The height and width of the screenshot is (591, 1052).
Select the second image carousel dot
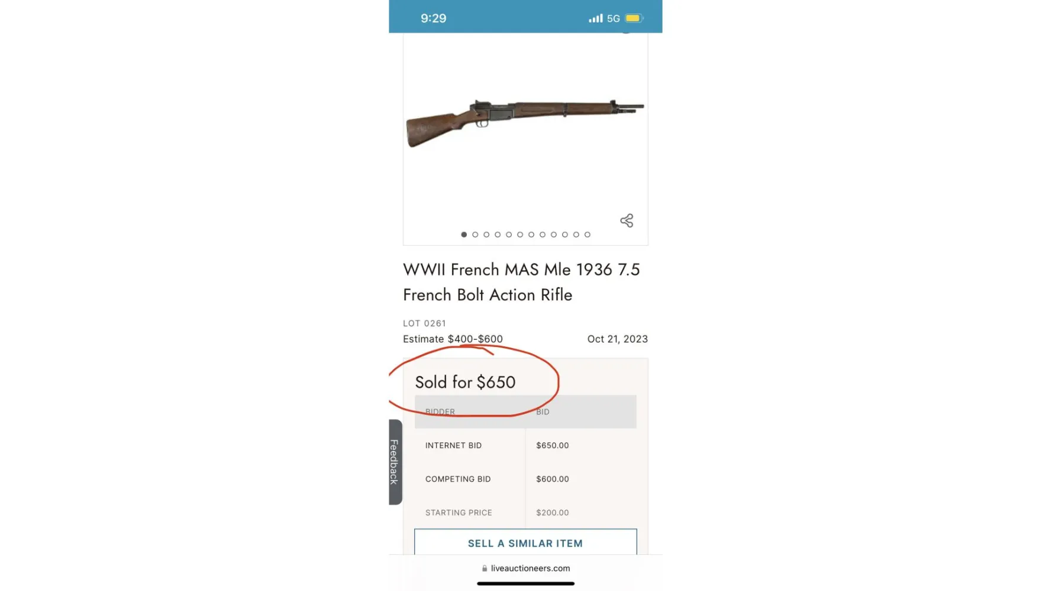475,235
